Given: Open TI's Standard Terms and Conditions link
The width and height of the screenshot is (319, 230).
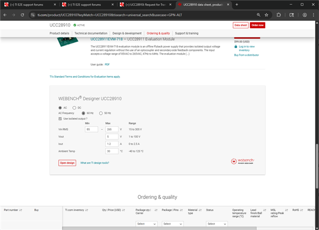Looking at the screenshot, I should click(85, 76).
